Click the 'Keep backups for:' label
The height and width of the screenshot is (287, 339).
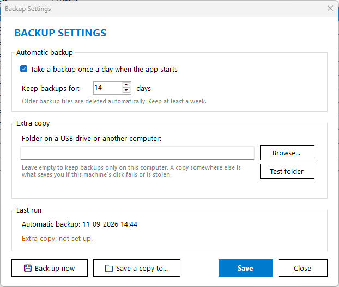[51, 89]
